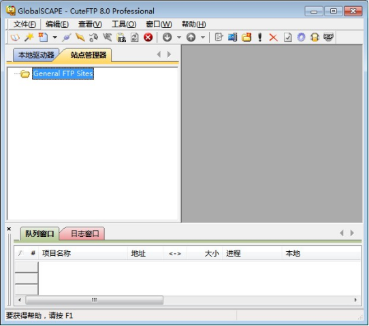Viewport: 369px width, 326px height.
Task: Click the Download arrow icon
Action: pyautogui.click(x=167, y=37)
